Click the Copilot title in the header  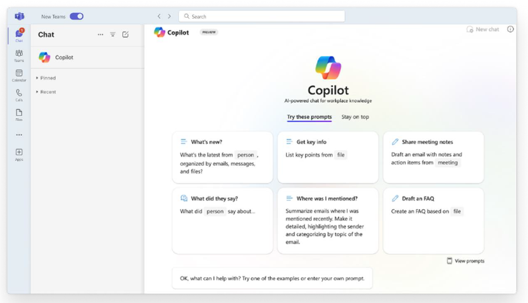tap(178, 33)
